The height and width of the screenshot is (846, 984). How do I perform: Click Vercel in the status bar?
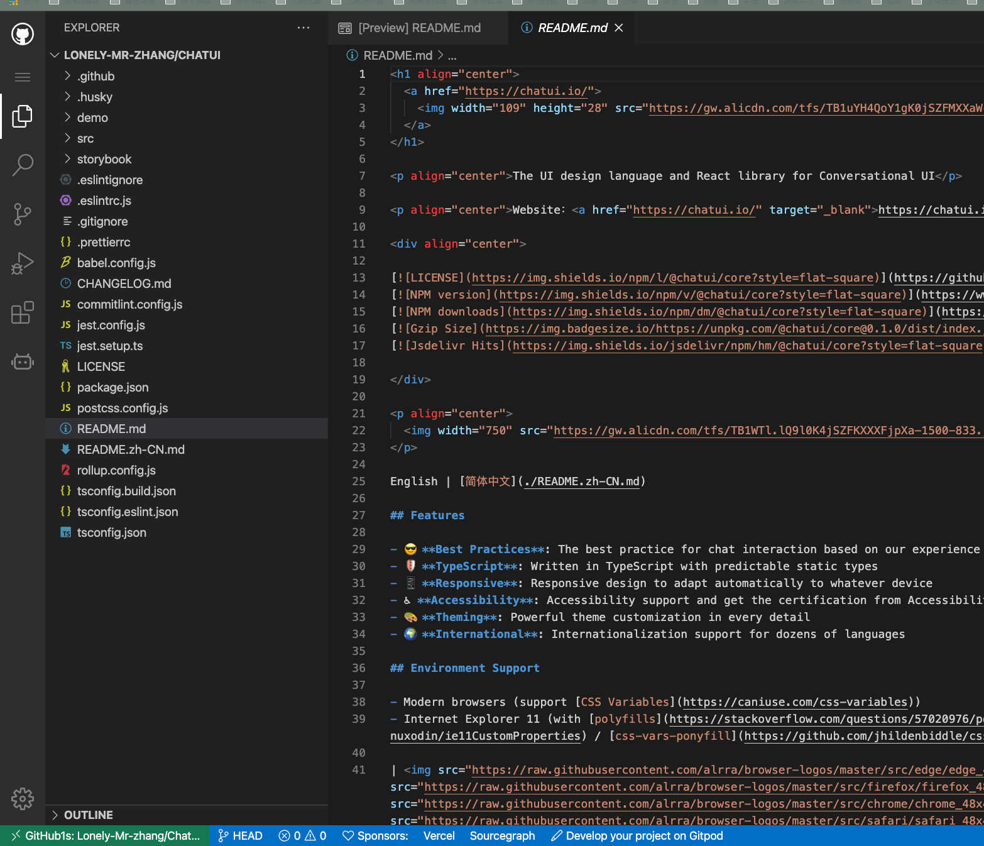tap(439, 836)
